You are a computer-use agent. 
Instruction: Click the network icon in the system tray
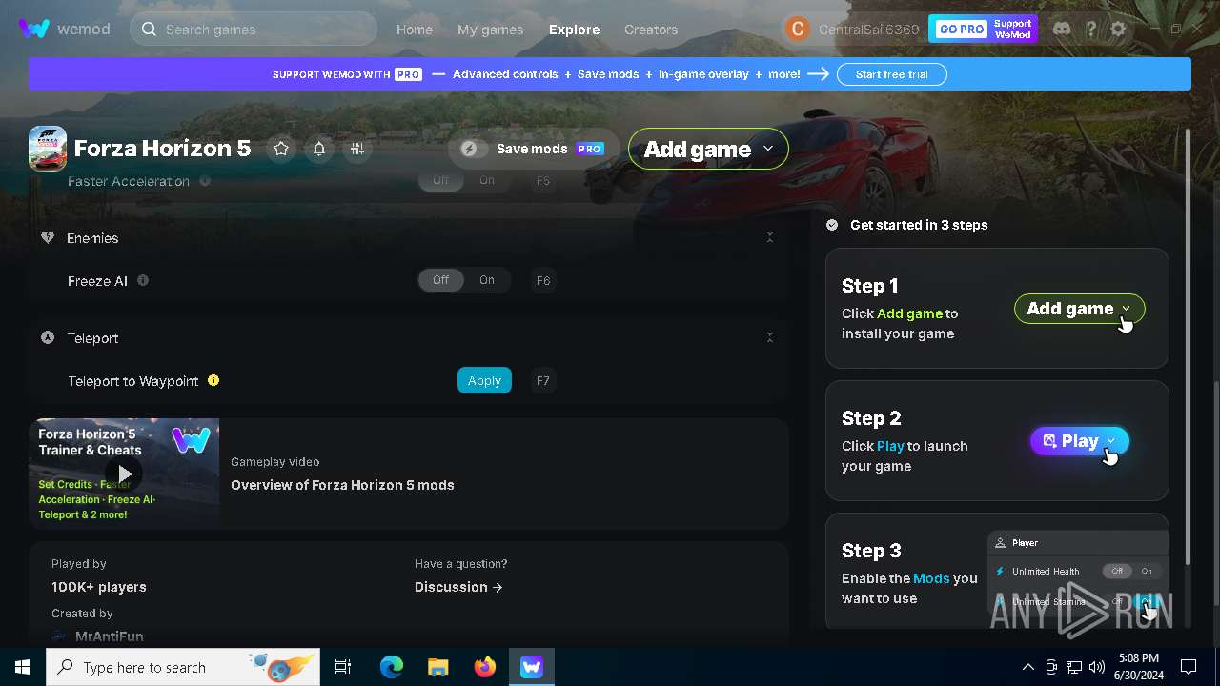point(1074,667)
